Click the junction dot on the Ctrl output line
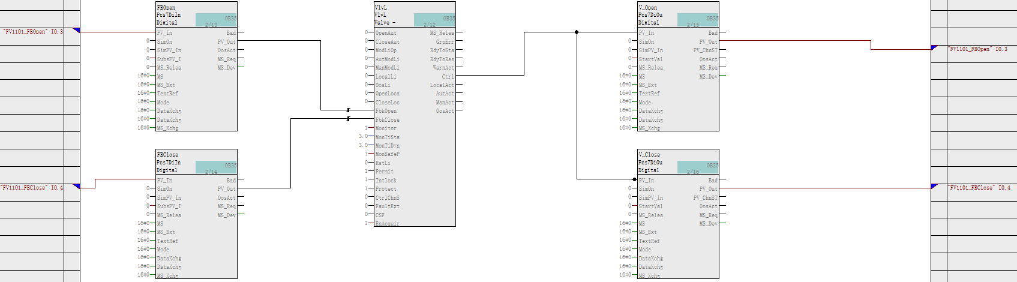This screenshot has width=1017, height=282. click(x=577, y=32)
